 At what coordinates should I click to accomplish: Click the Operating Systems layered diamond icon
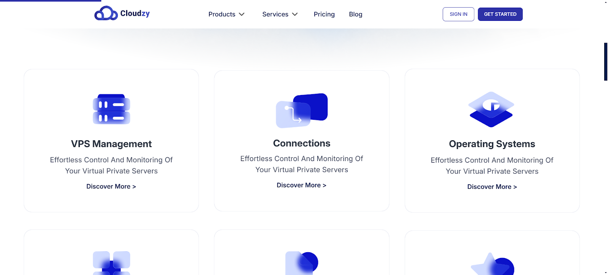pyautogui.click(x=491, y=109)
